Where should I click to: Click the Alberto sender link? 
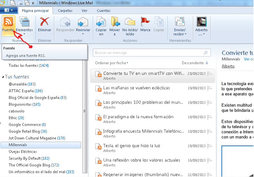coord(228,66)
